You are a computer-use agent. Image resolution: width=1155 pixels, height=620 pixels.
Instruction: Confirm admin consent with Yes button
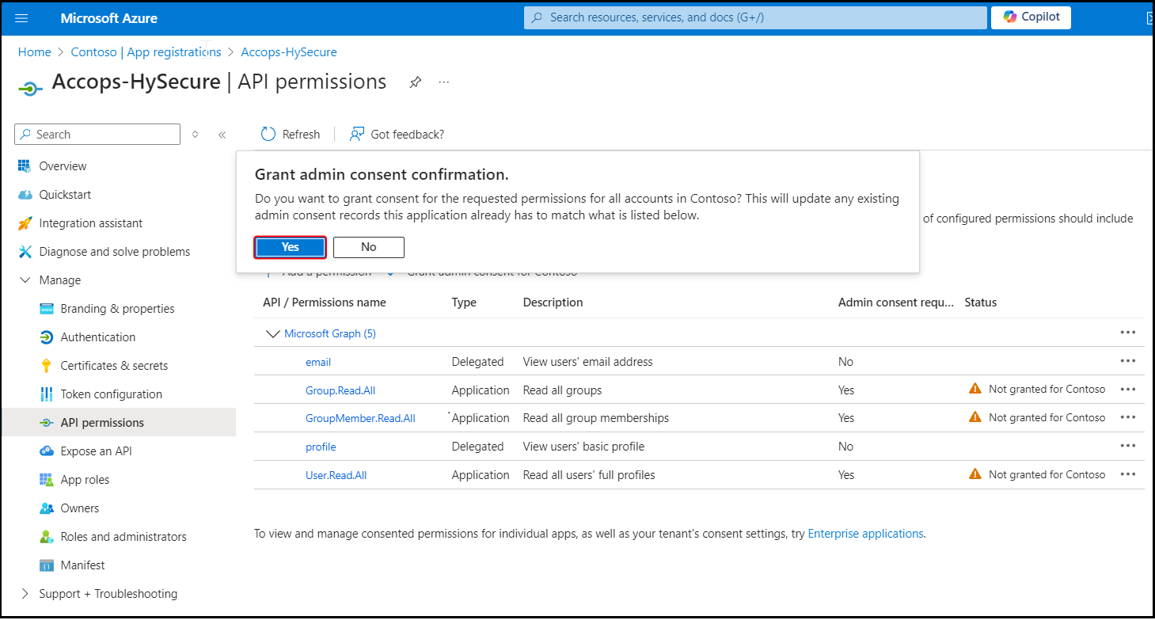point(290,247)
